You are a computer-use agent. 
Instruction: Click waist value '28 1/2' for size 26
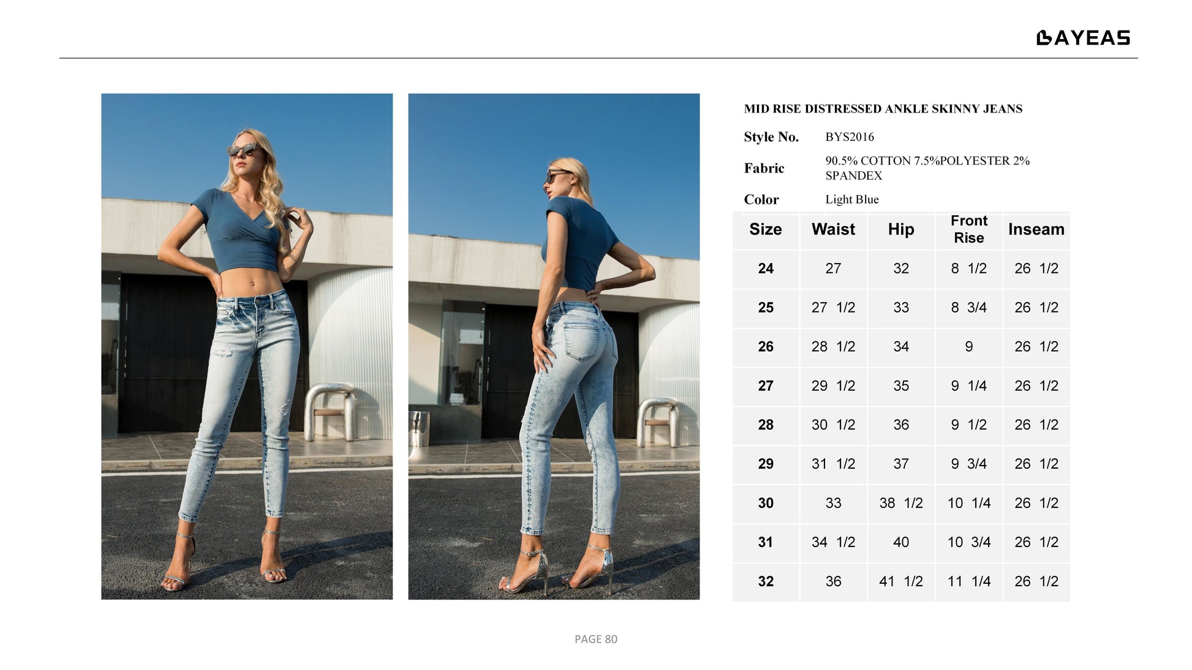tap(833, 347)
